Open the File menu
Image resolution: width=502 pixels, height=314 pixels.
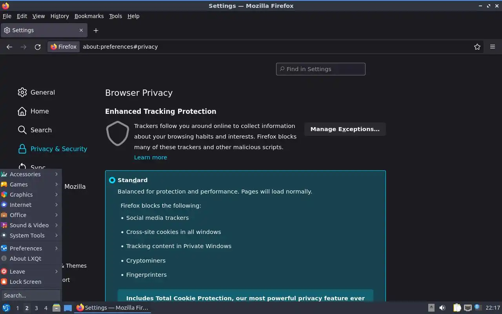pyautogui.click(x=7, y=16)
